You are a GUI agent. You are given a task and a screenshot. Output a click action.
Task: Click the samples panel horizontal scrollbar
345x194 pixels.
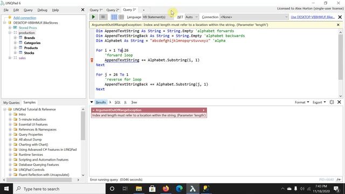coord(41,179)
